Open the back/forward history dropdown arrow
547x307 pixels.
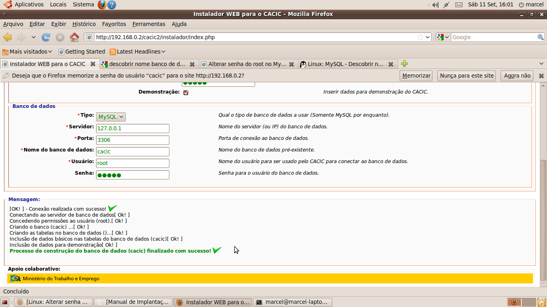click(34, 37)
